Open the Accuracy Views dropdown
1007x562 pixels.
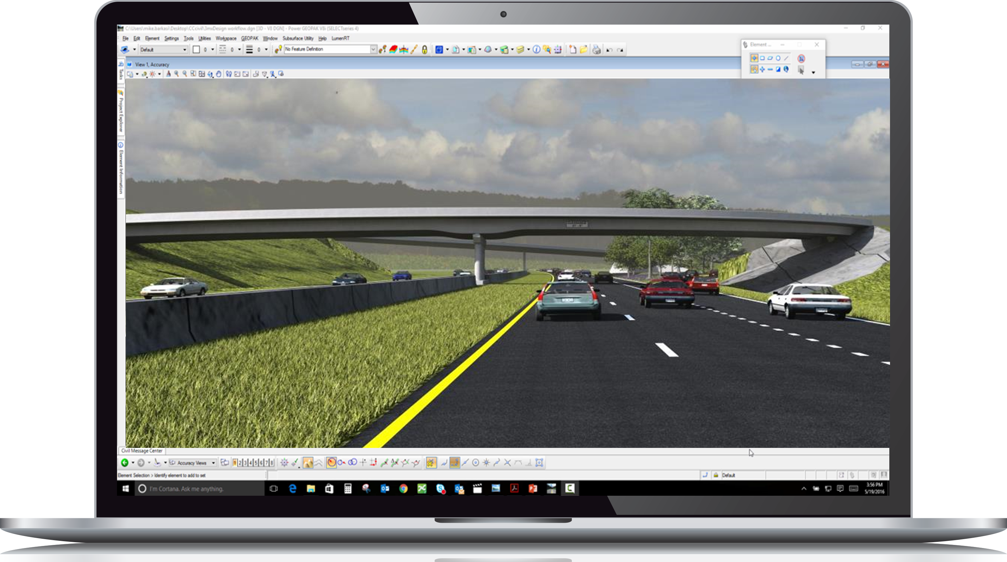click(213, 463)
